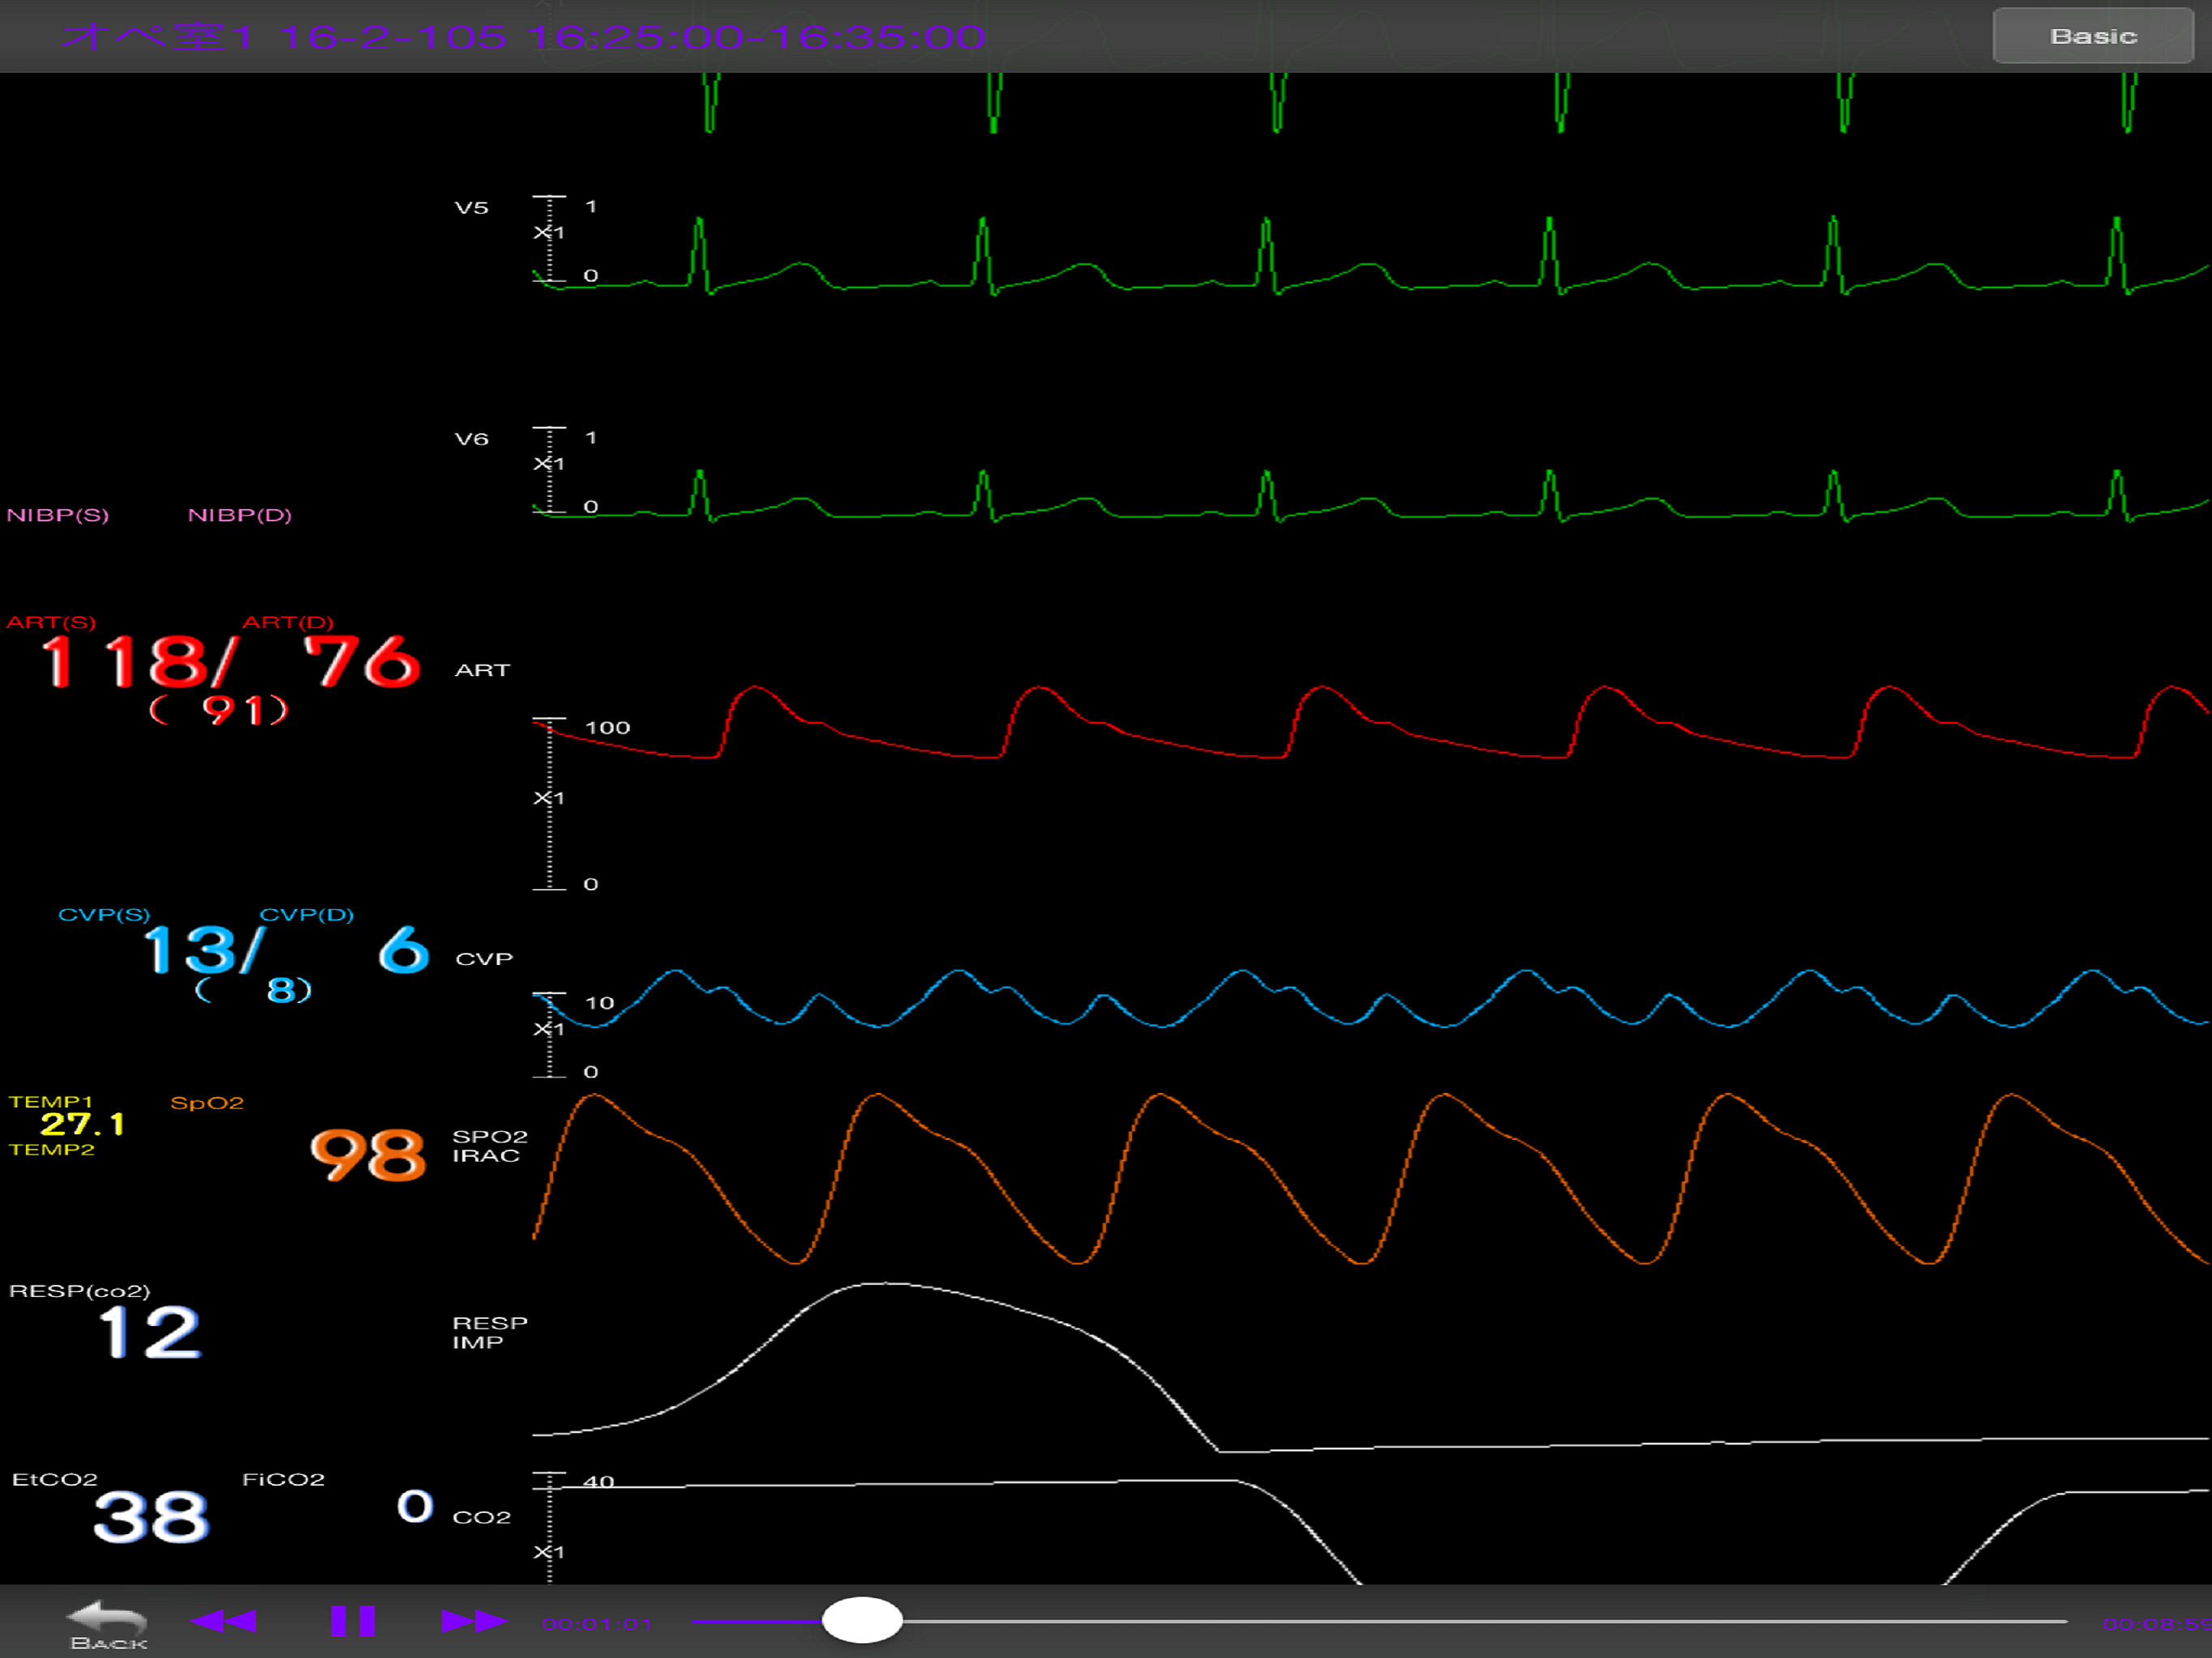
Task: Click the ART pressure scale bar
Action: click(x=549, y=803)
